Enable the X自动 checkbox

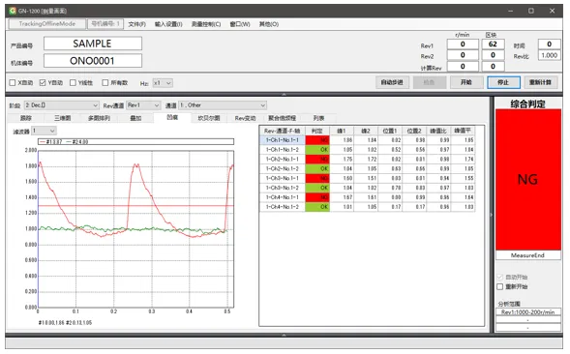(x=13, y=83)
